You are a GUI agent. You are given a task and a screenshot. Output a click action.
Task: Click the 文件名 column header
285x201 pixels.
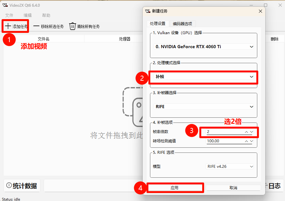click(x=44, y=39)
